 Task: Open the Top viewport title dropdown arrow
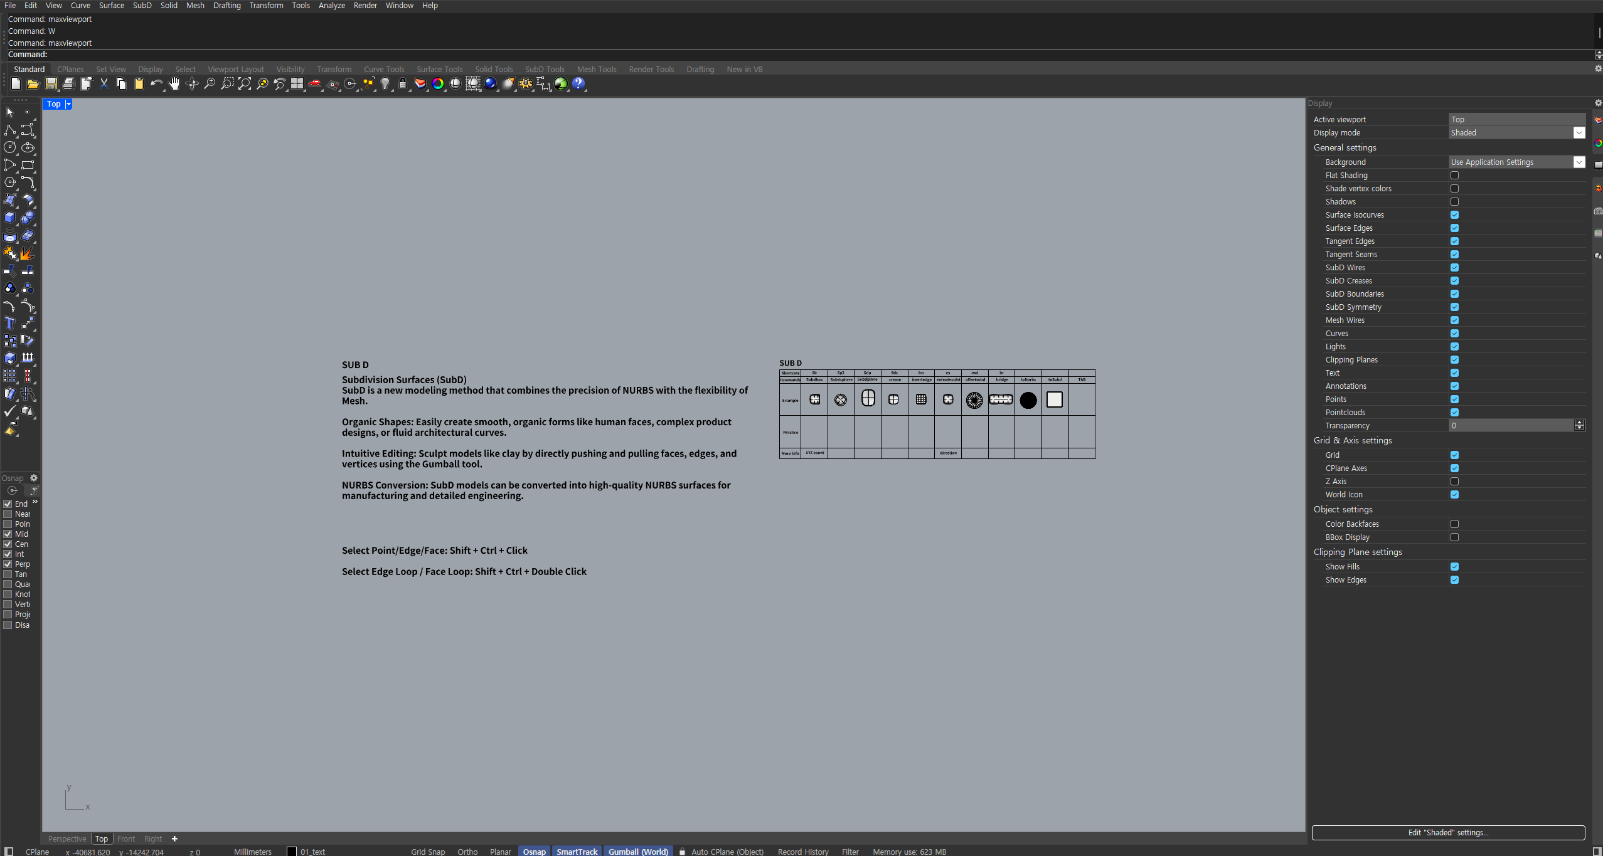point(68,104)
